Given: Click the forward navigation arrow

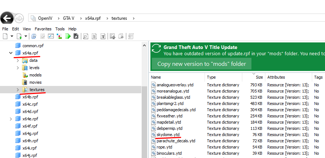Looking at the screenshot, I should pos(19,18).
